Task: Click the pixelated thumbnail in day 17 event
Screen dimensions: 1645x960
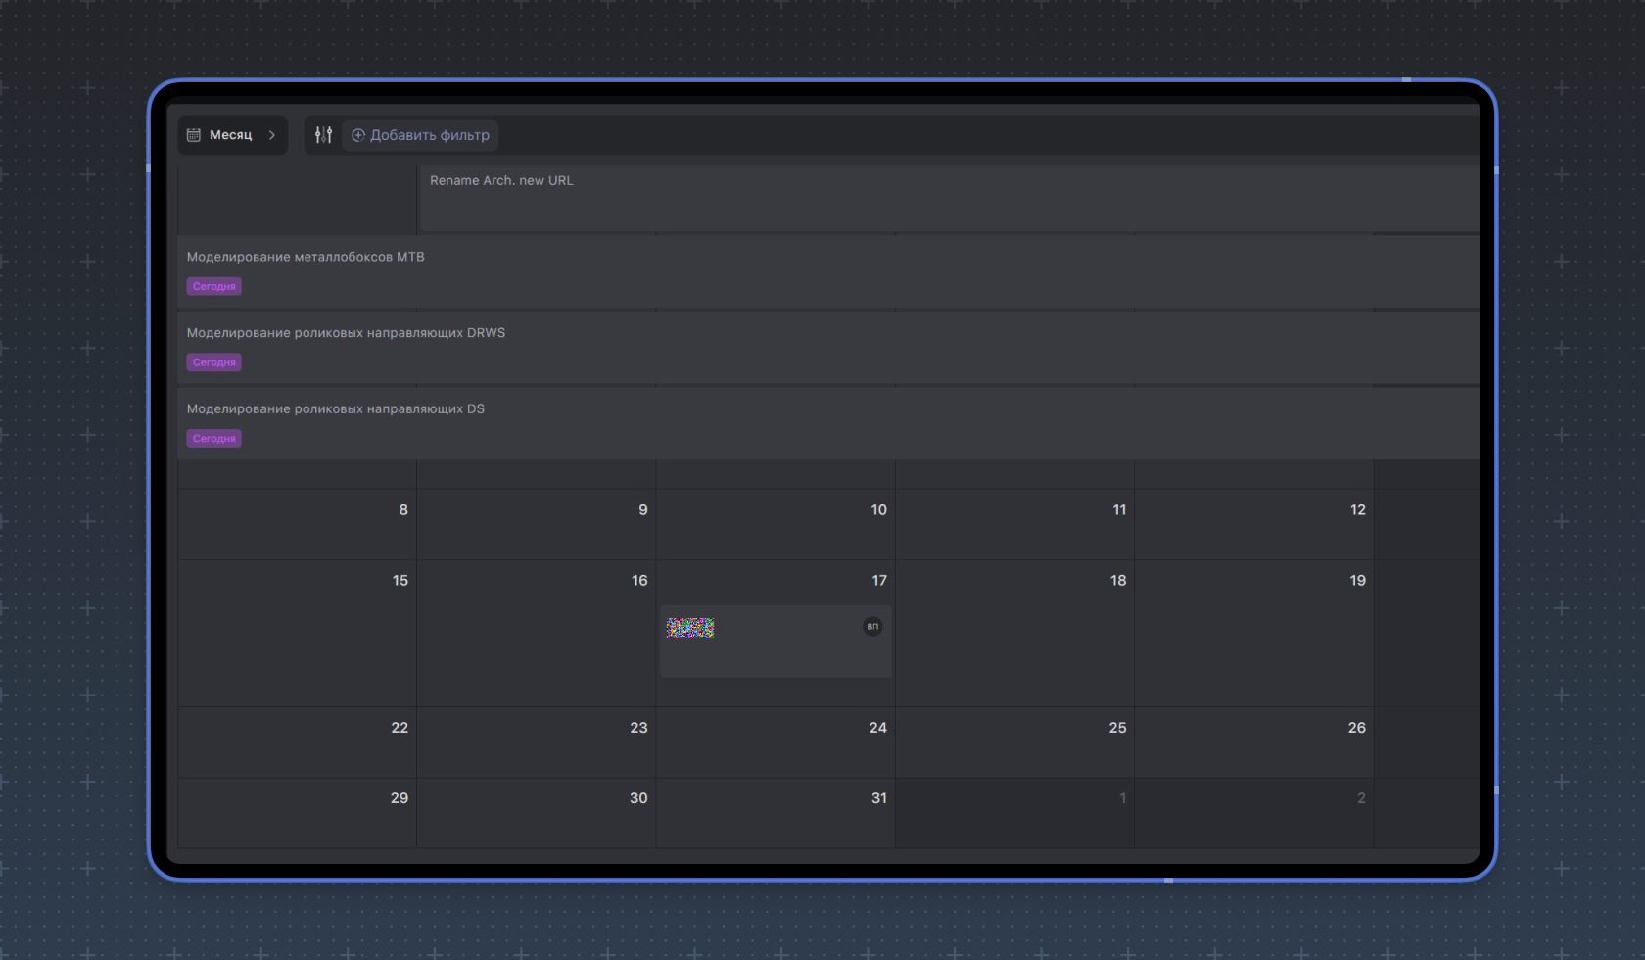Action: click(690, 628)
